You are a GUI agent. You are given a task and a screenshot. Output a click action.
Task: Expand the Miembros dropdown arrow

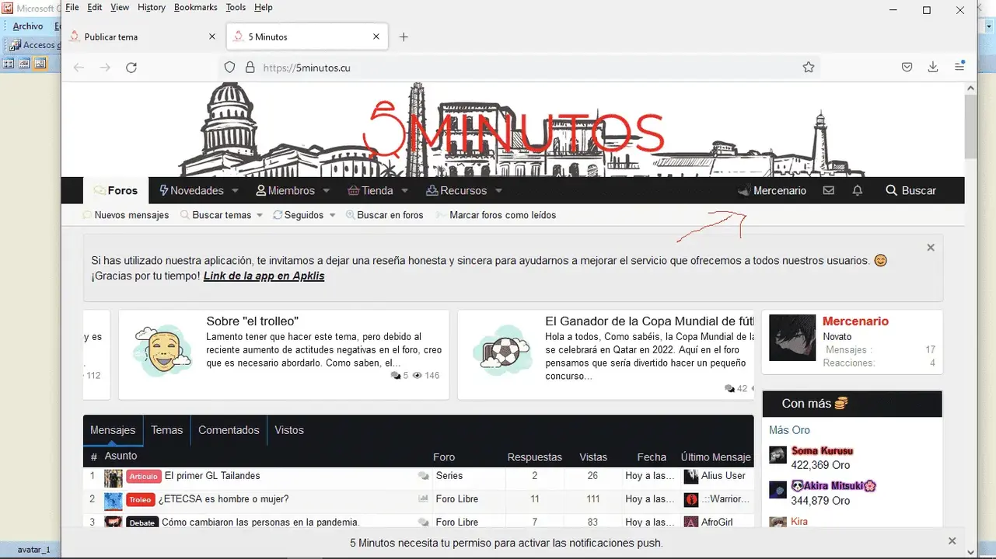327,190
